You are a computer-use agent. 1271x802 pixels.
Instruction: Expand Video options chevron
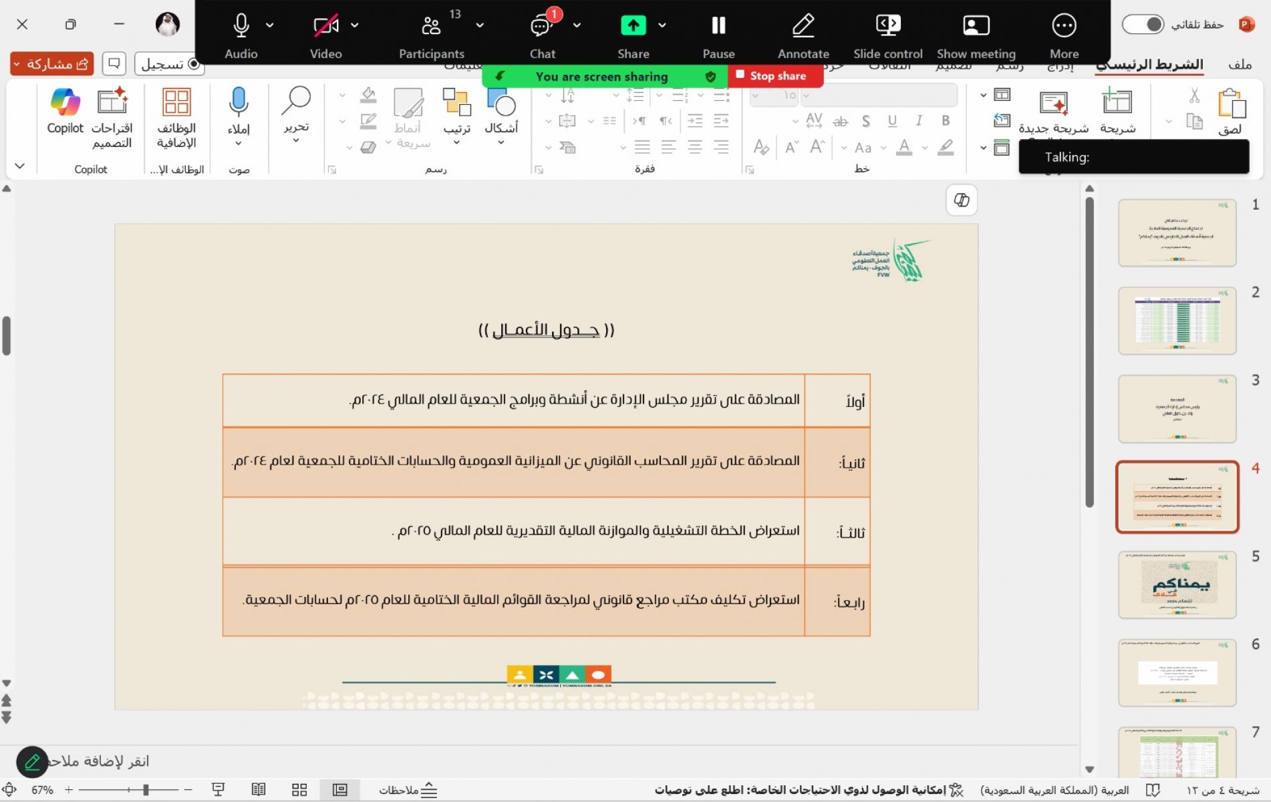pyautogui.click(x=355, y=25)
